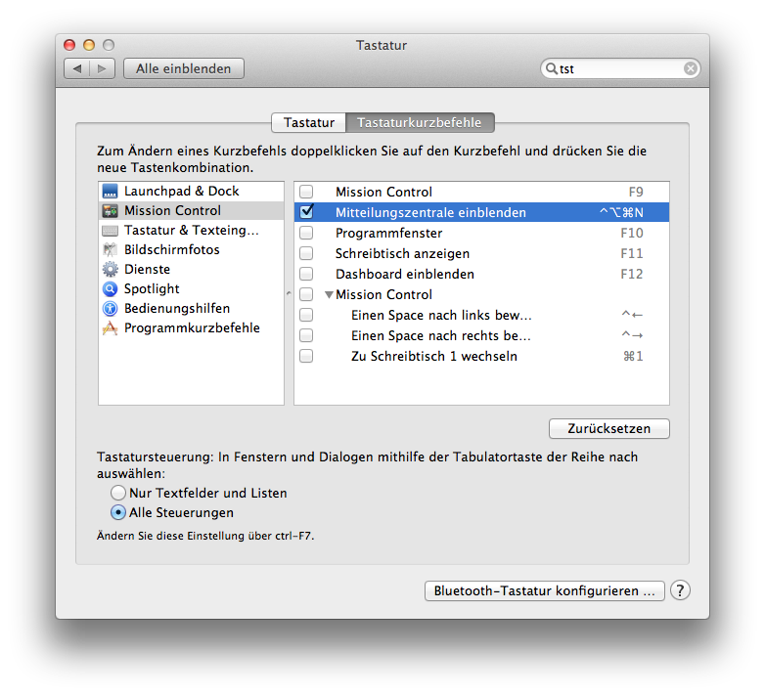Open help with the question mark button

point(680,590)
